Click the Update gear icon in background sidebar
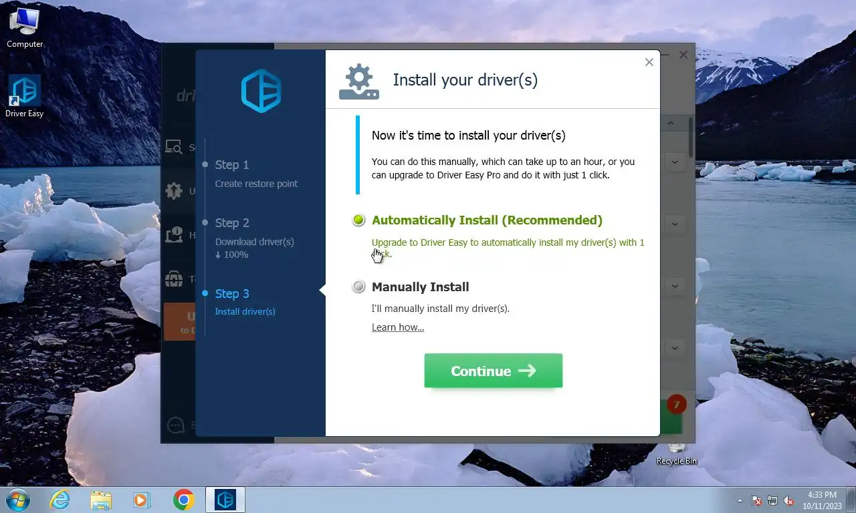 tap(174, 191)
